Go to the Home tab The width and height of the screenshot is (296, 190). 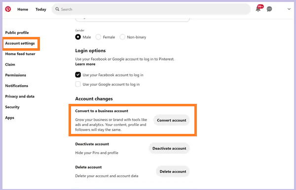coord(23,9)
